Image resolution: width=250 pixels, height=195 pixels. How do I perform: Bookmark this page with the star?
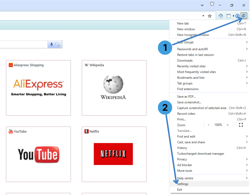point(210,16)
